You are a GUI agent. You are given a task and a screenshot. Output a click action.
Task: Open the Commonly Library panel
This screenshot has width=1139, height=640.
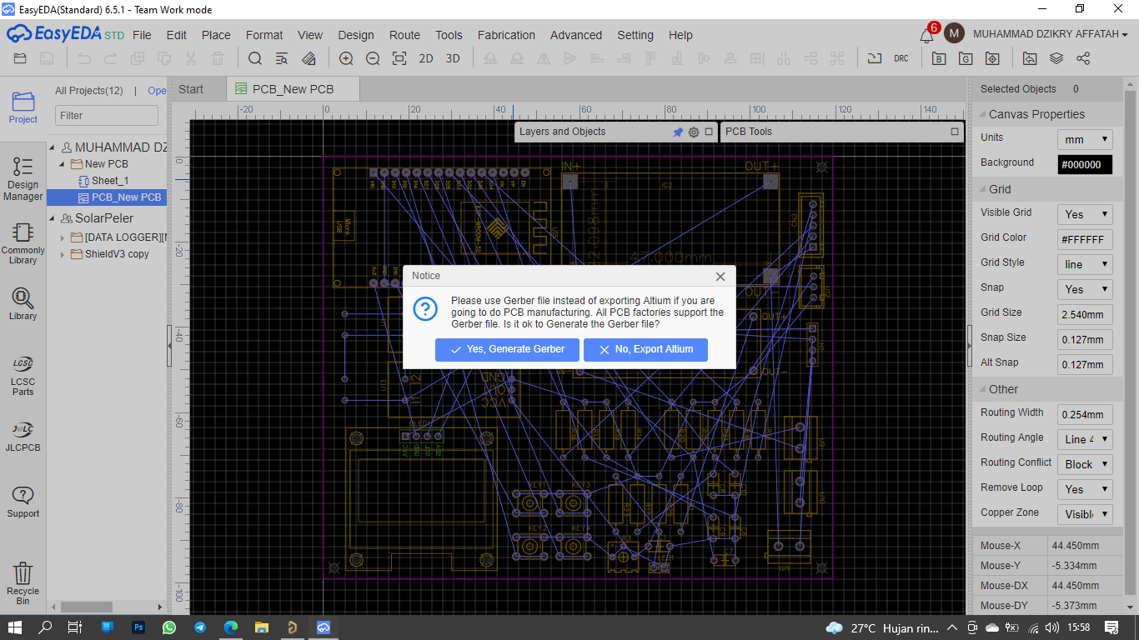tap(23, 243)
